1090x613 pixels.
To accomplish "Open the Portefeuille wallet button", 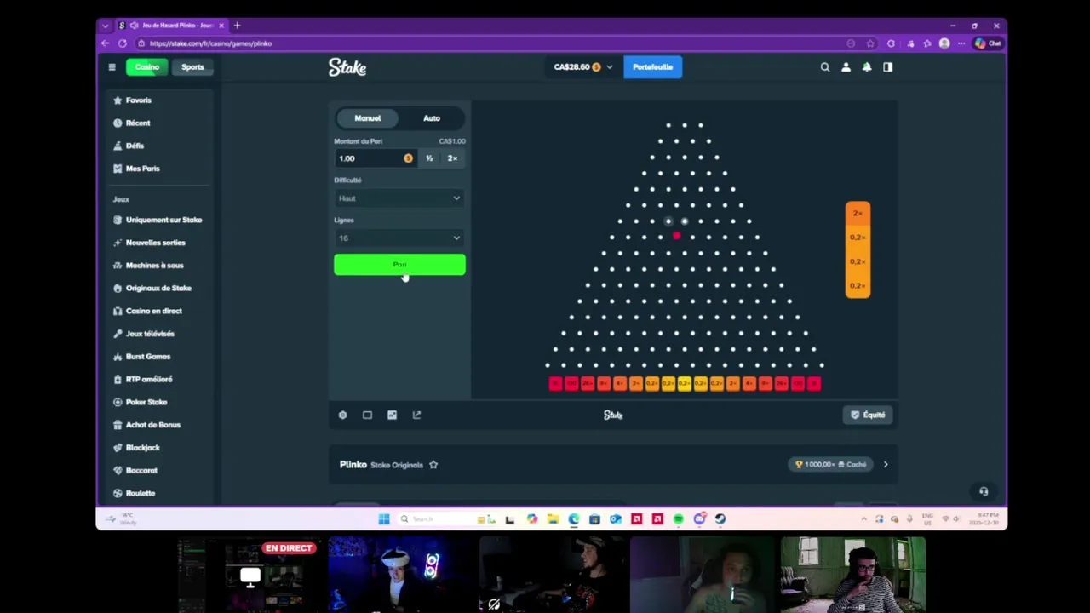I will [652, 67].
